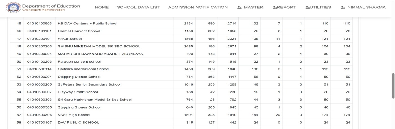
Task: Click school code 04010101101
Action: (39, 31)
